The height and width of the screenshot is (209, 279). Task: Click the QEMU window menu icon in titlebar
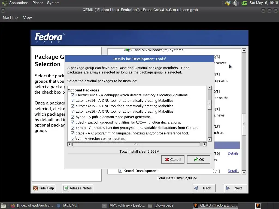point(3,10)
